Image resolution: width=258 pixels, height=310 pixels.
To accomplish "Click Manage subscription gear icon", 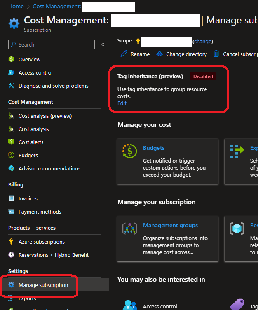I will pyautogui.click(x=11, y=285).
